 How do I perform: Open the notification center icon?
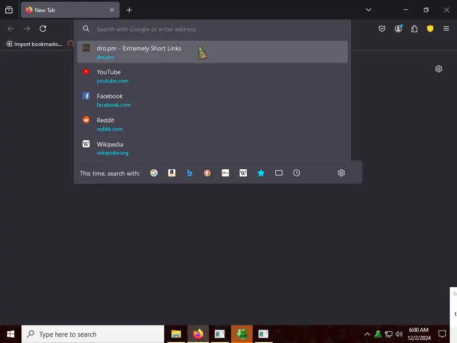442,334
